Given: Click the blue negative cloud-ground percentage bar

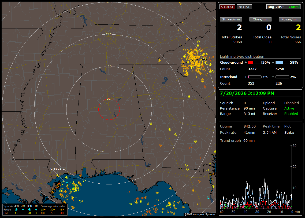Looking at the screenshot, I should pos(282,62).
